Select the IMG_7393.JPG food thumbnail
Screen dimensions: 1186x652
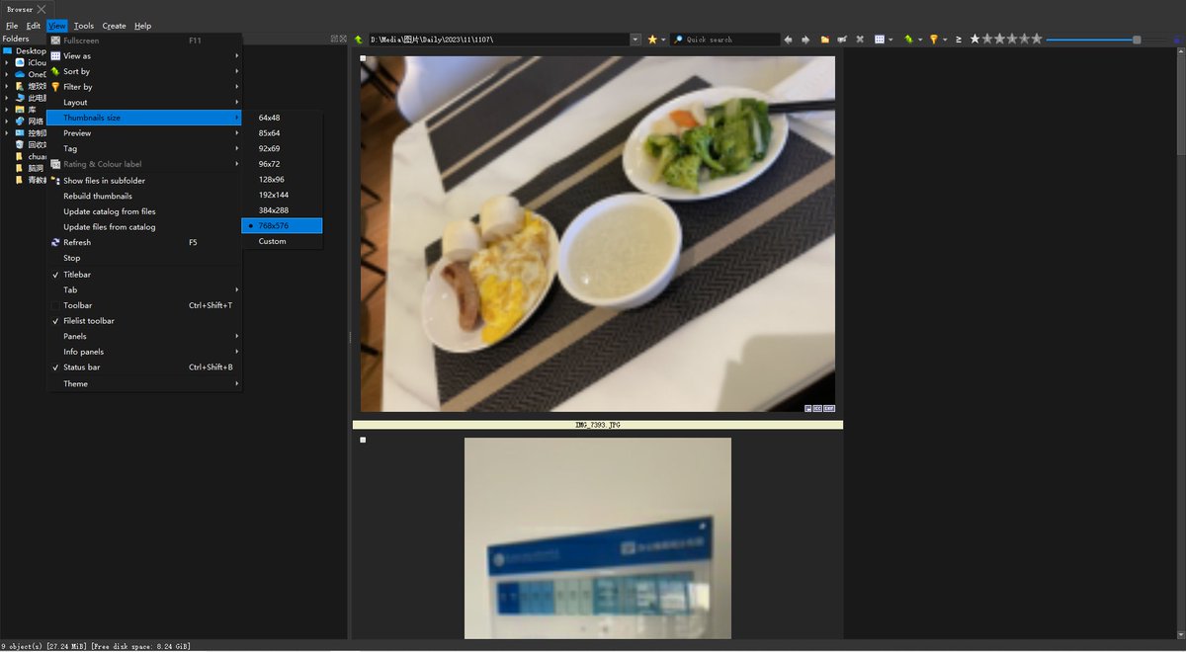(x=598, y=234)
